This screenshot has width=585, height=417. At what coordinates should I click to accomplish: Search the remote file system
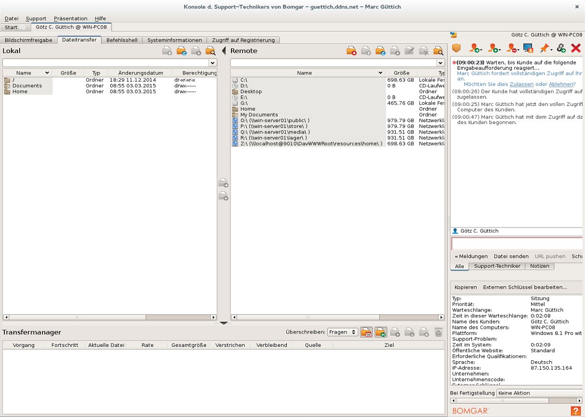[x=438, y=51]
